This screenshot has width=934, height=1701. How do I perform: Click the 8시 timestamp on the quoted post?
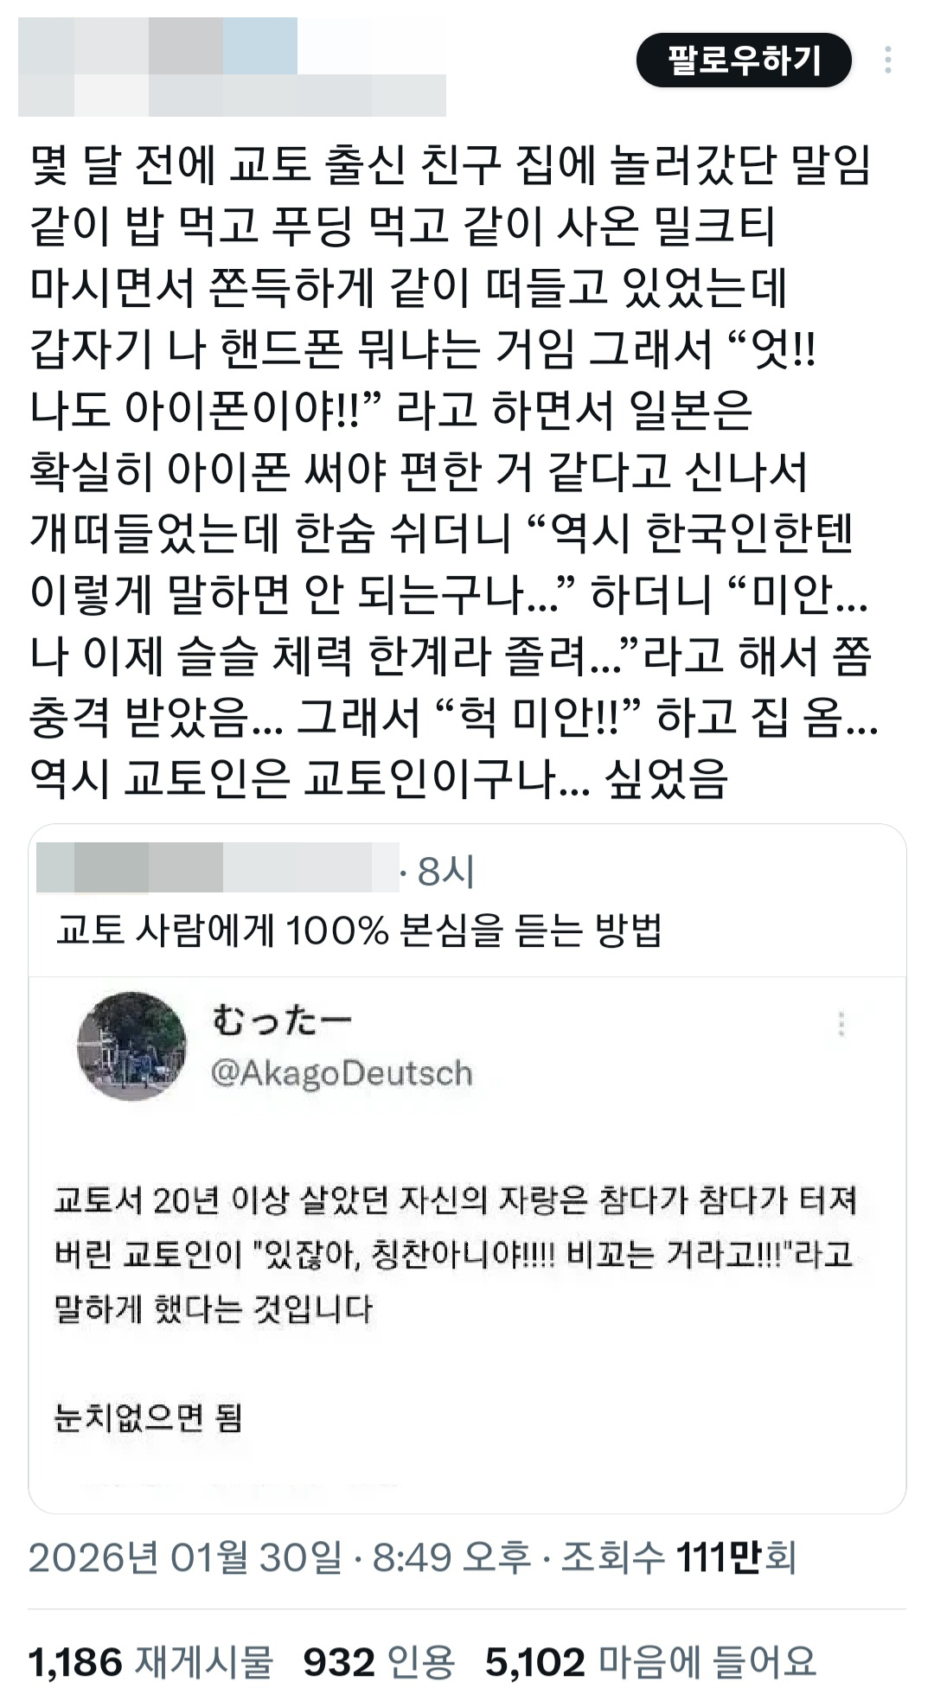click(x=445, y=871)
